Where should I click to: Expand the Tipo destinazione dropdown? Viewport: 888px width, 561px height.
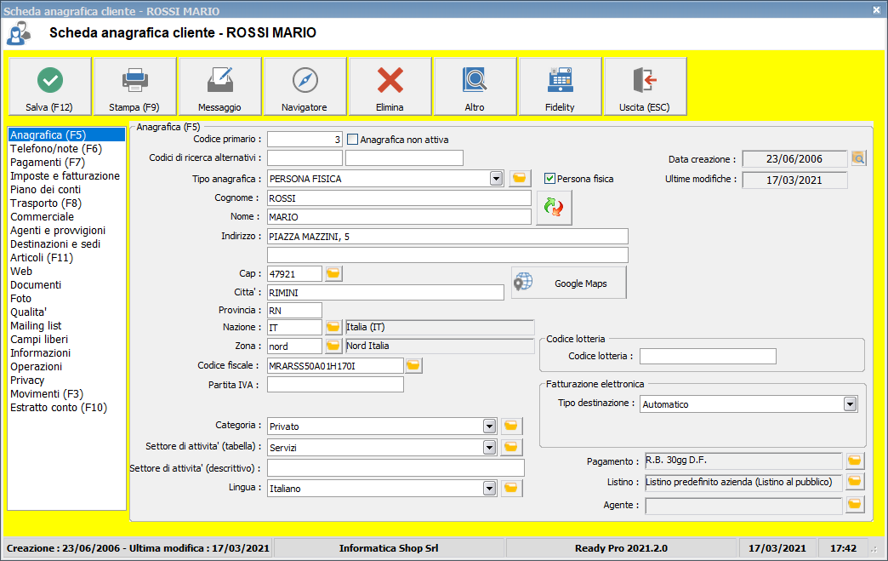pyautogui.click(x=850, y=404)
